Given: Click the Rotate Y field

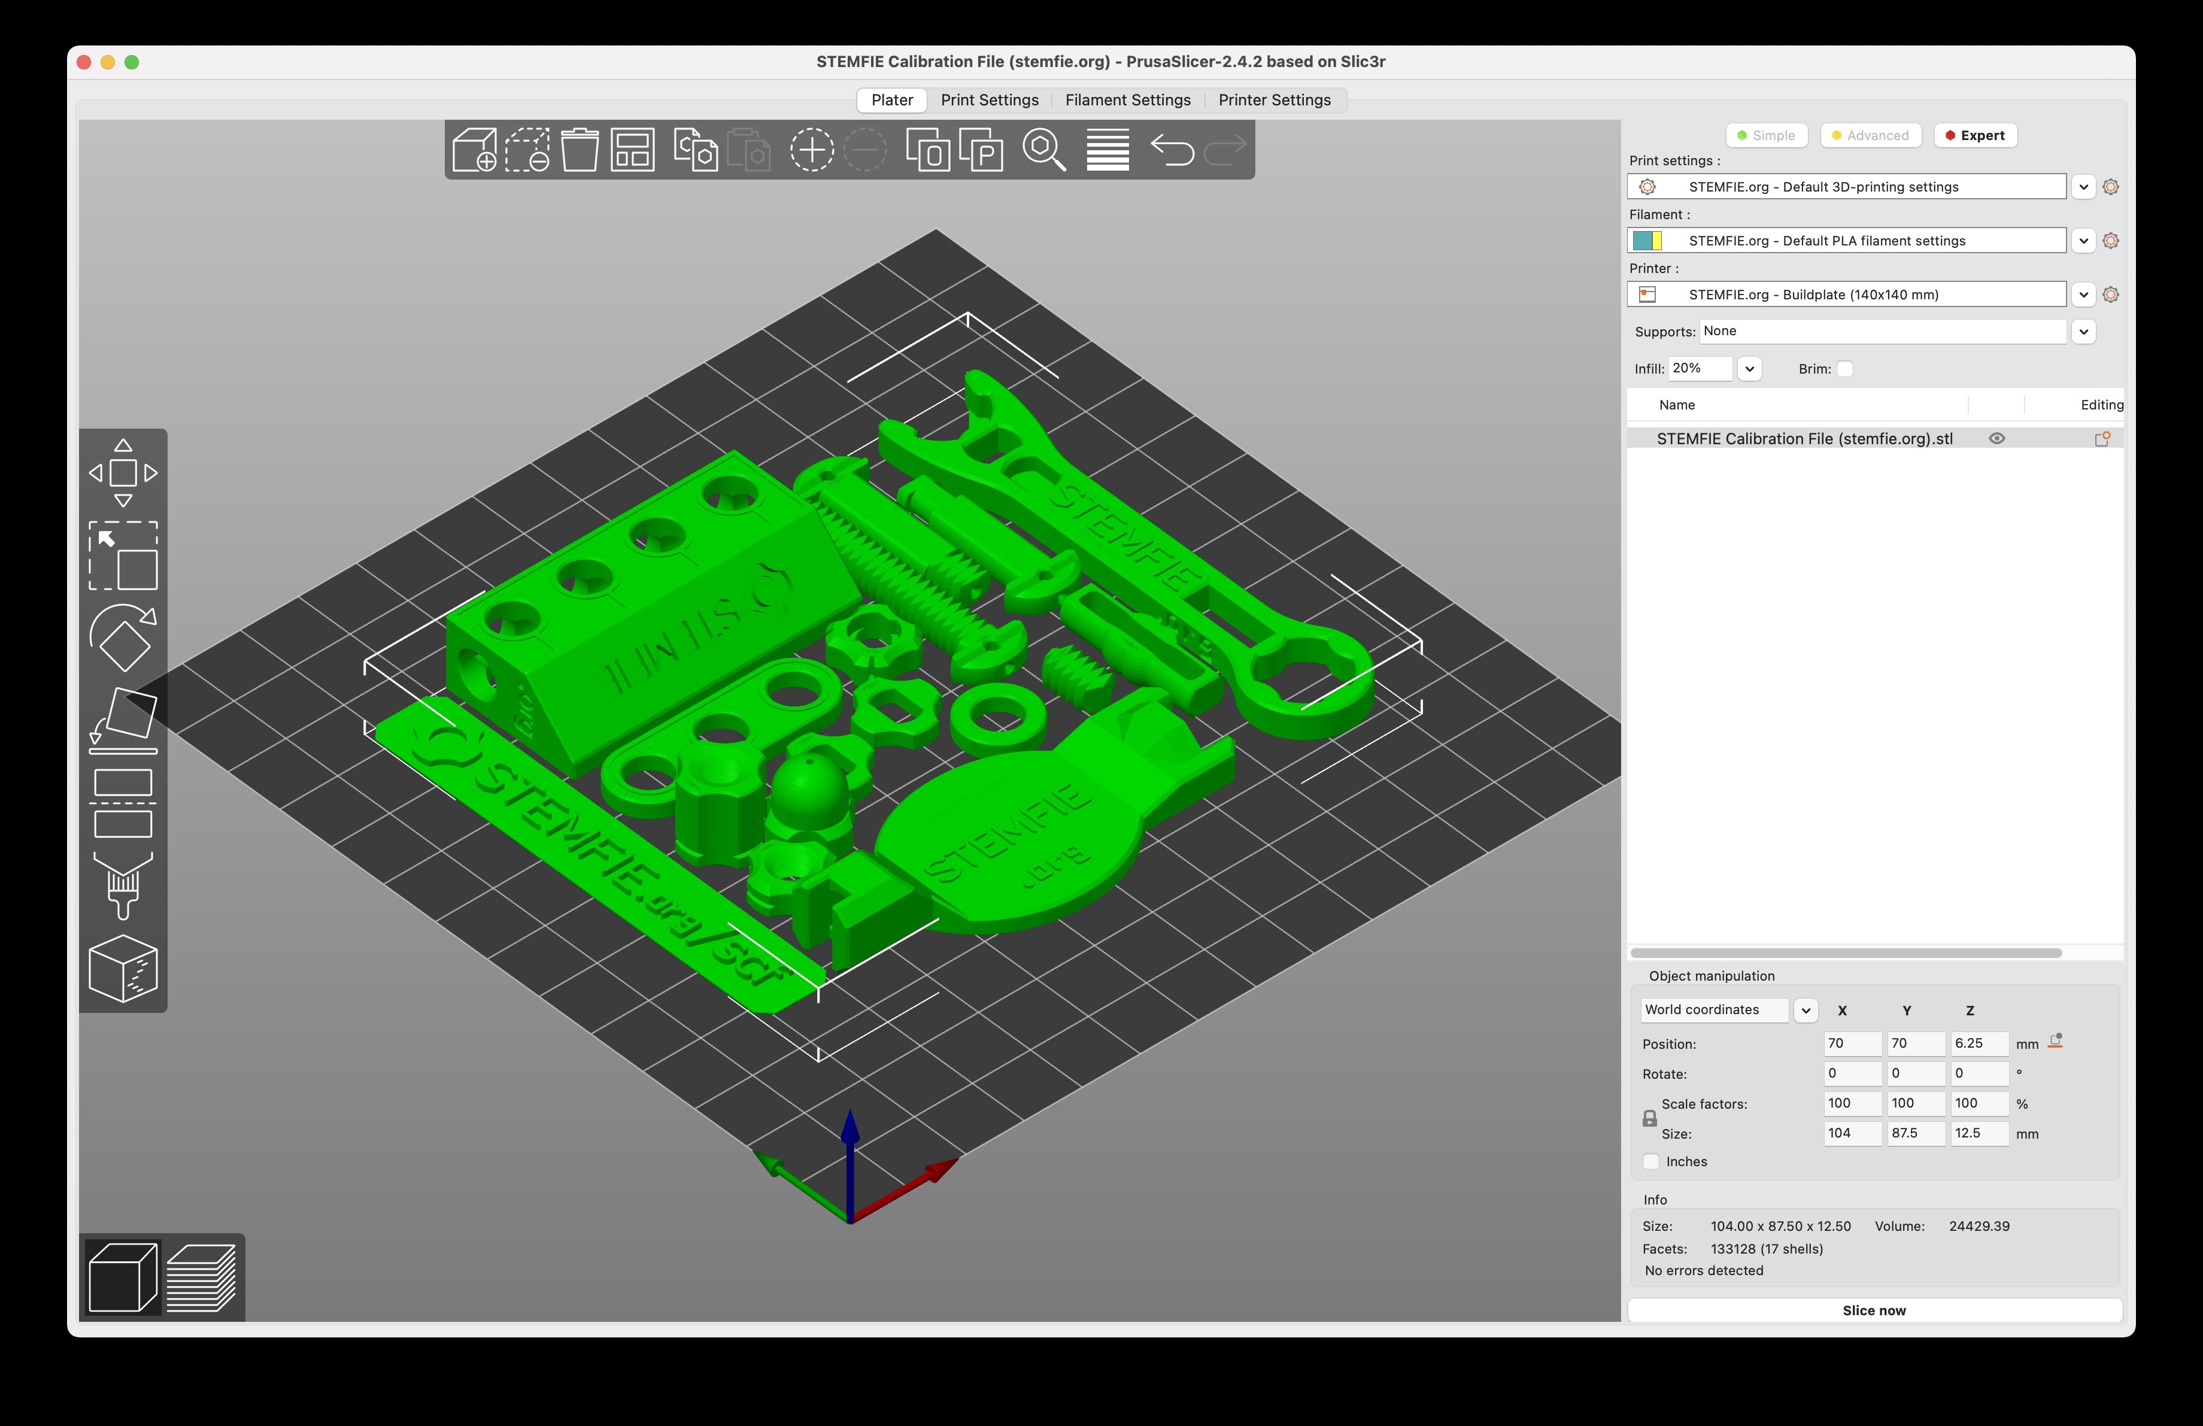Looking at the screenshot, I should [1916, 1073].
